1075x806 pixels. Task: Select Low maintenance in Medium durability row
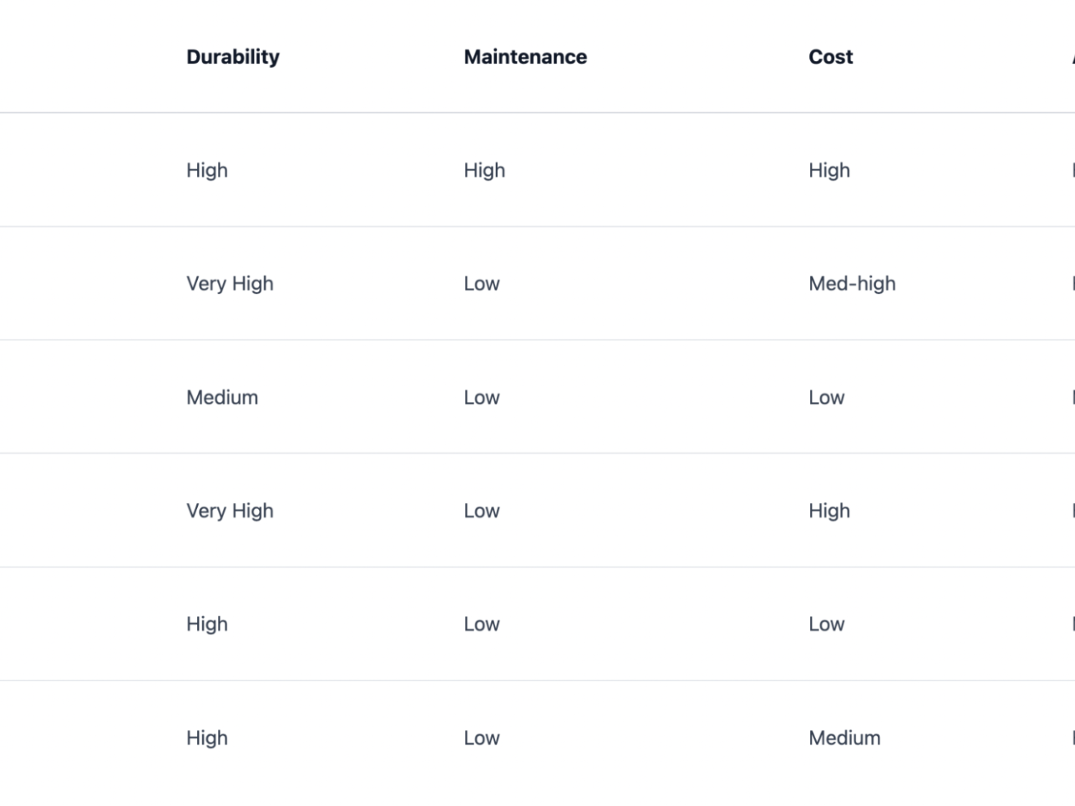pos(482,397)
